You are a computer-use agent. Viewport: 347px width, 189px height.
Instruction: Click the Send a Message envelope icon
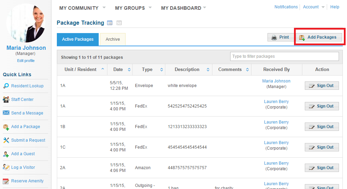point(6,113)
